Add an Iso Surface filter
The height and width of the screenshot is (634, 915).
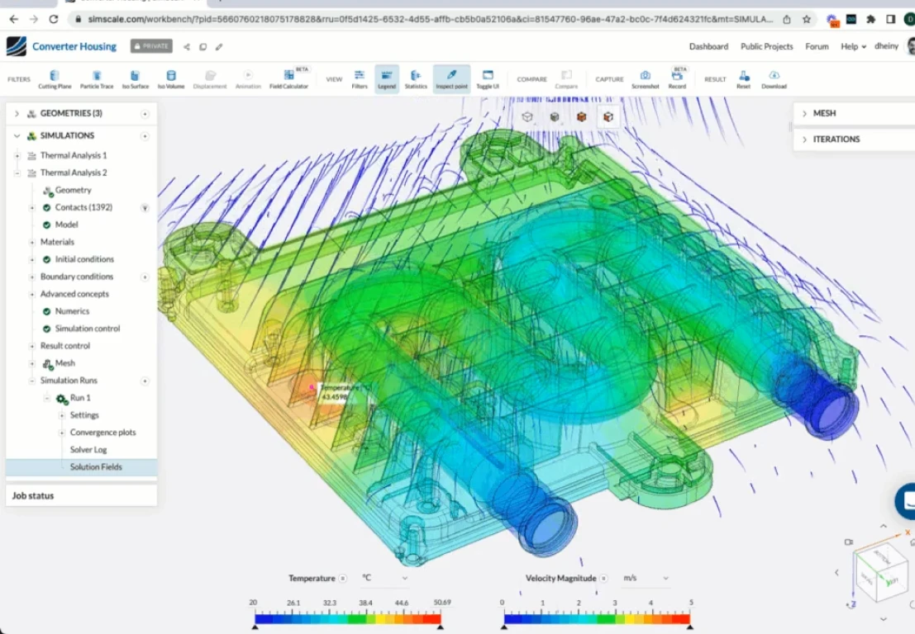coord(136,78)
